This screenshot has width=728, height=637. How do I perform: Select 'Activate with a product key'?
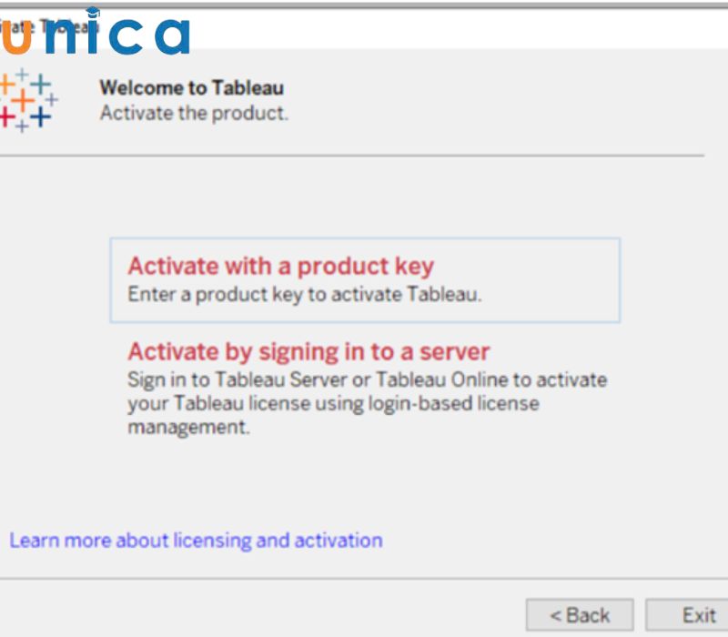point(280,267)
